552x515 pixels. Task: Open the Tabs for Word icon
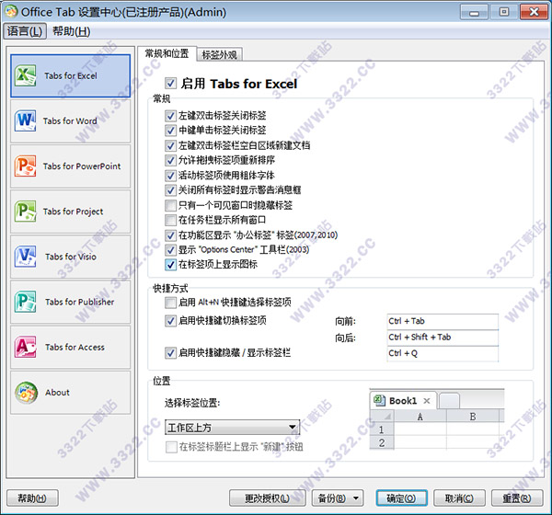pyautogui.click(x=25, y=120)
